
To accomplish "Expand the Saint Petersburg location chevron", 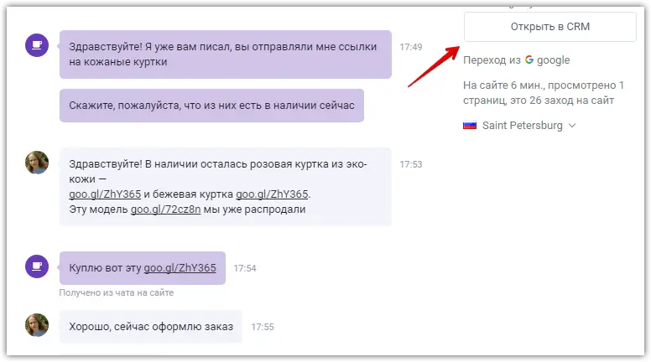I will [x=572, y=125].
